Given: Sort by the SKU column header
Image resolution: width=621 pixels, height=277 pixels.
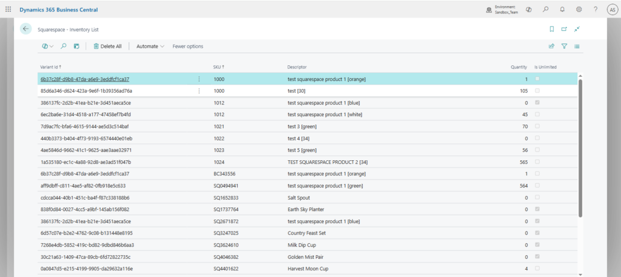Looking at the screenshot, I should pyautogui.click(x=219, y=67).
